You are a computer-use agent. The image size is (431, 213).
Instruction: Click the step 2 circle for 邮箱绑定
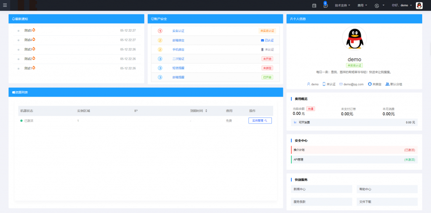click(x=160, y=40)
